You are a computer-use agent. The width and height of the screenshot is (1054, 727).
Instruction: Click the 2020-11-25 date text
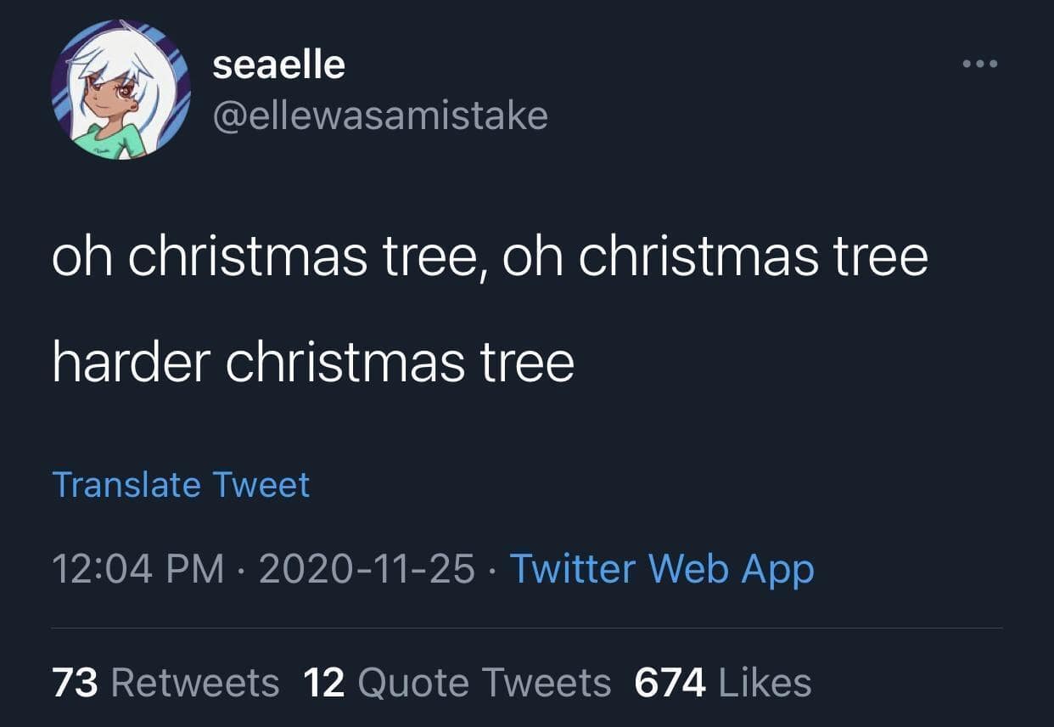tap(367, 568)
